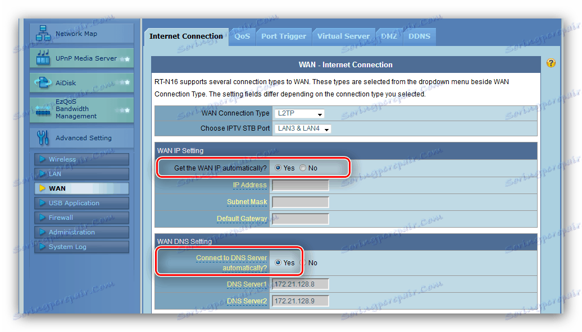
Task: Click the Default Gateway input field
Action: [301, 219]
